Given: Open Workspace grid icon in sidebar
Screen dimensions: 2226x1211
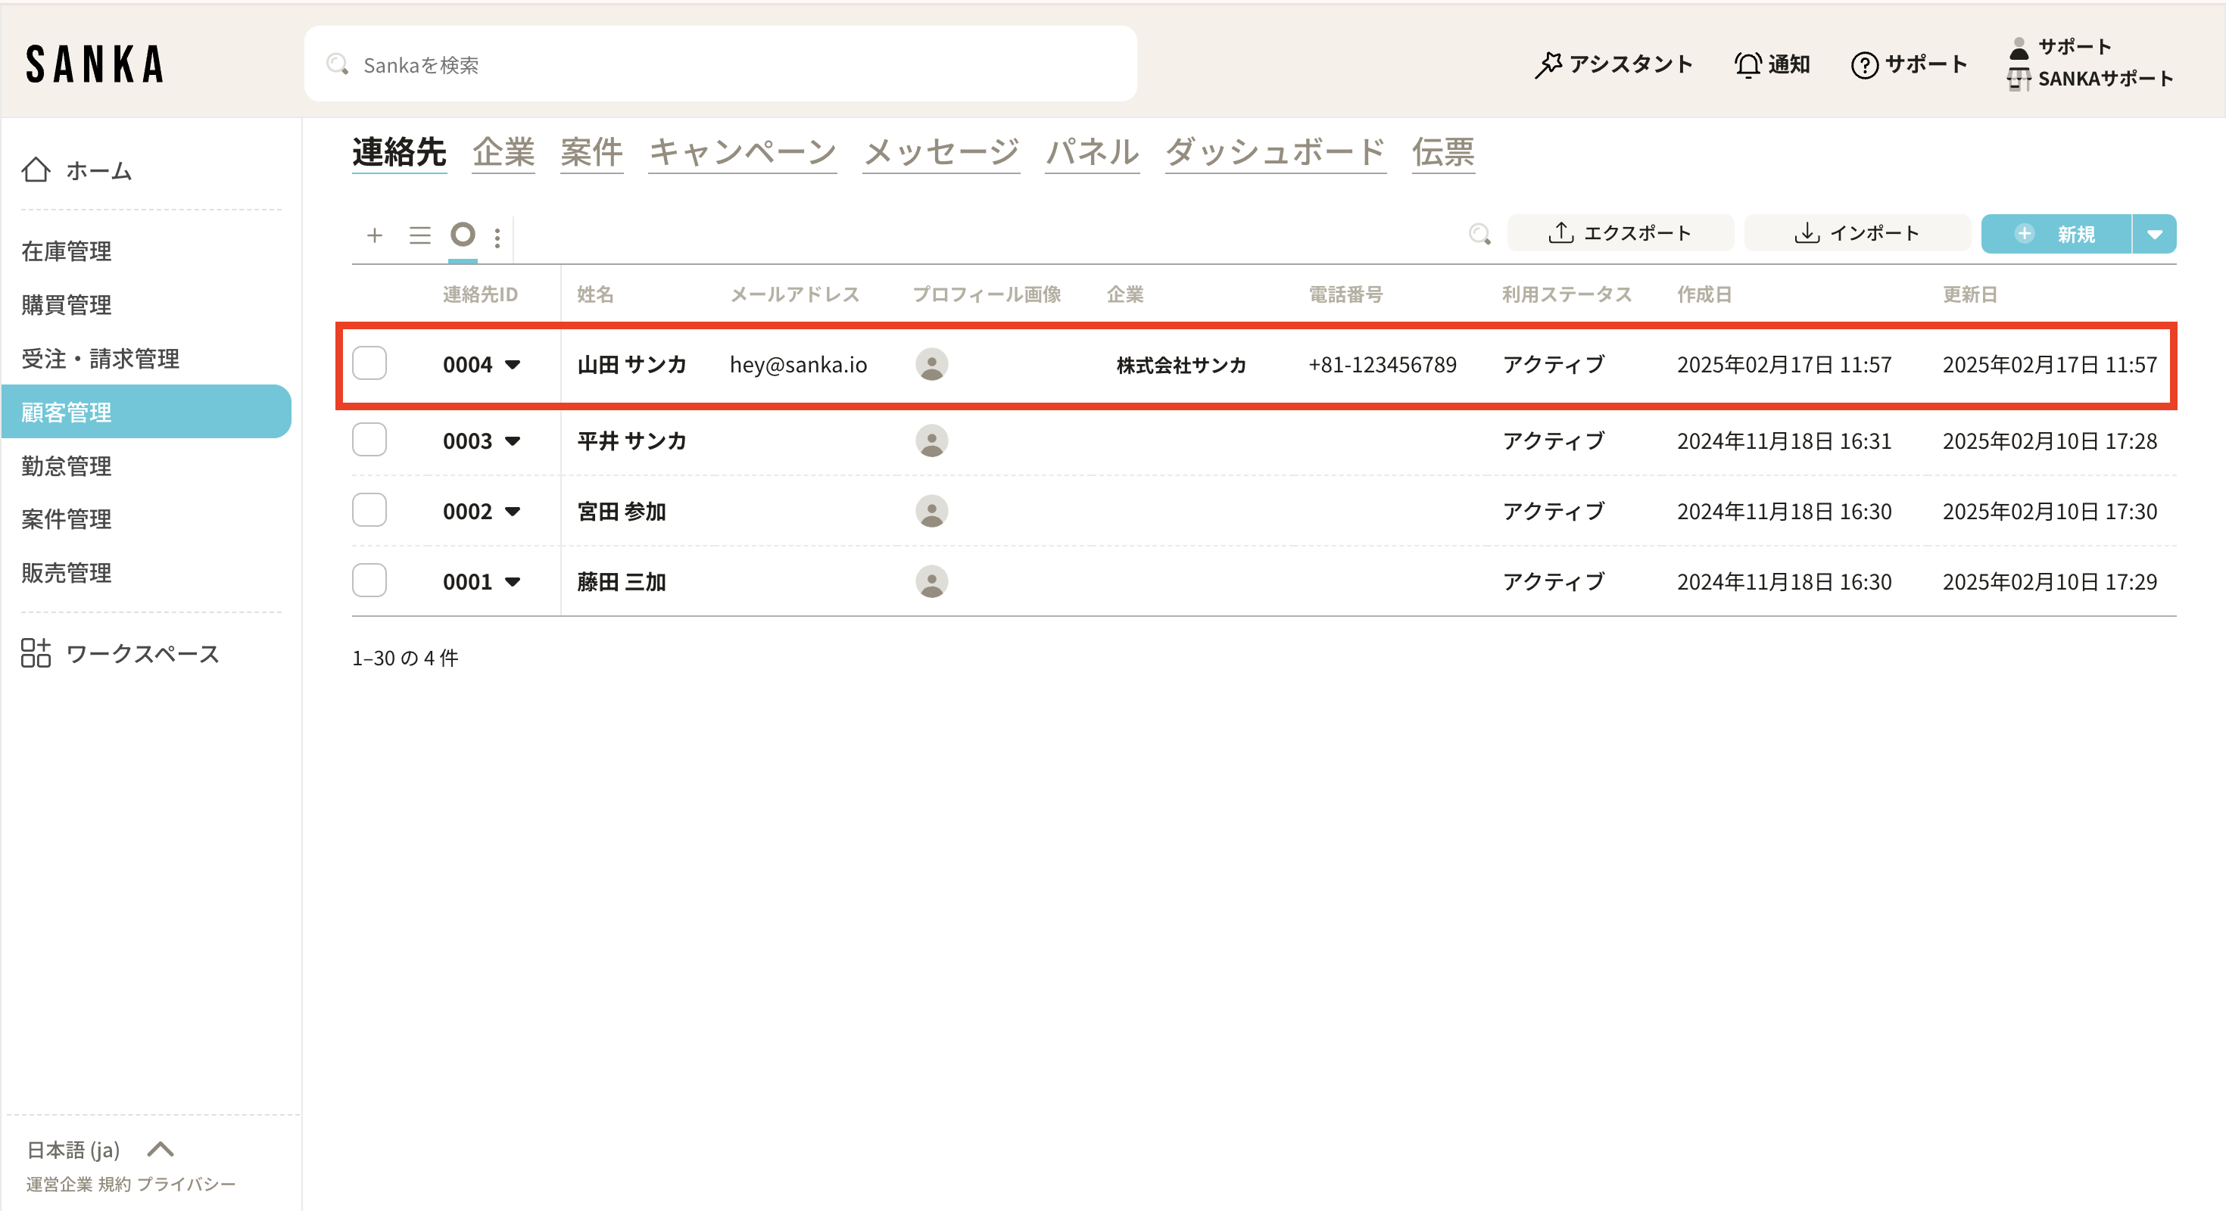Looking at the screenshot, I should click(36, 653).
